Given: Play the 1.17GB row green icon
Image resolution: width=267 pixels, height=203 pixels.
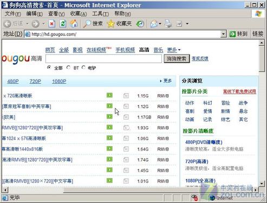Looking at the screenshot, I should (109, 116).
